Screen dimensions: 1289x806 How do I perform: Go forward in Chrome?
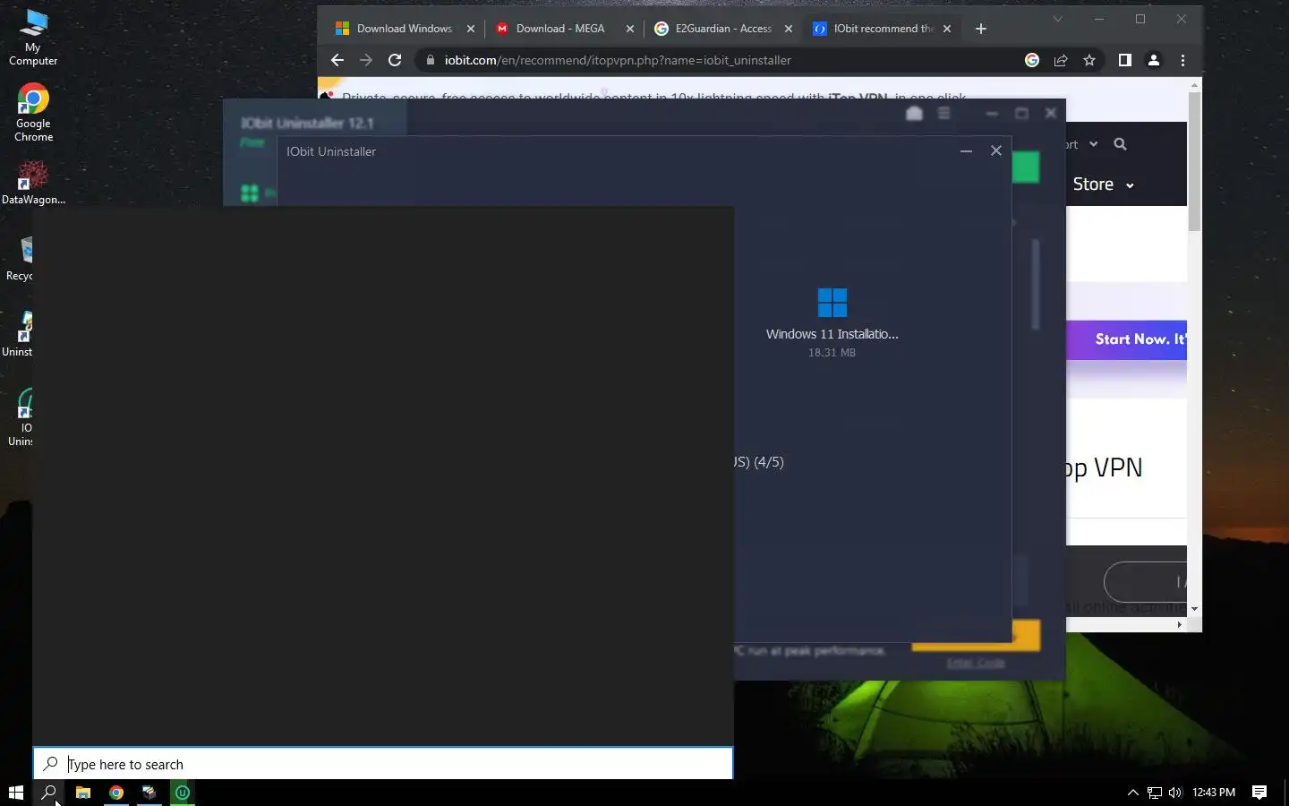pyautogui.click(x=366, y=60)
